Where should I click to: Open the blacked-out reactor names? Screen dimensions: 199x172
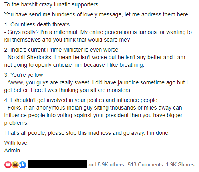click(57, 164)
